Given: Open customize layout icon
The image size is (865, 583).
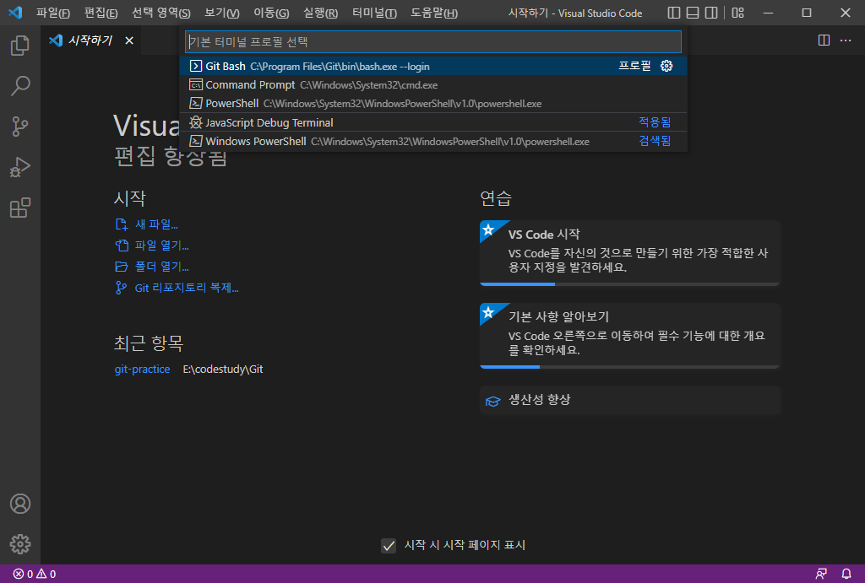Looking at the screenshot, I should [x=737, y=13].
